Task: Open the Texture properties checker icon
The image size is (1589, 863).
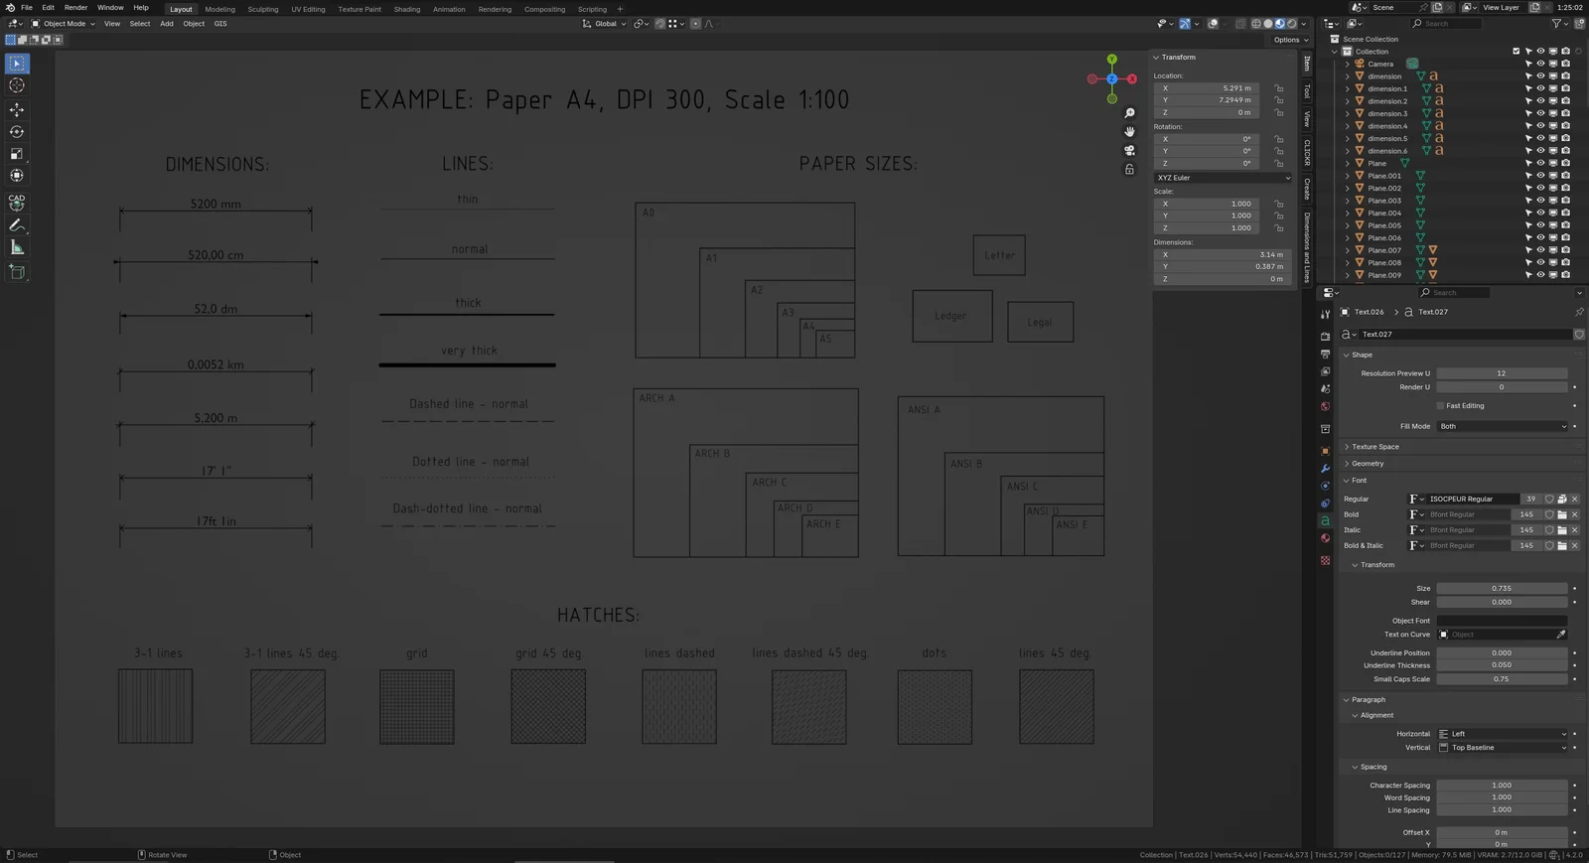Action: 1325,561
